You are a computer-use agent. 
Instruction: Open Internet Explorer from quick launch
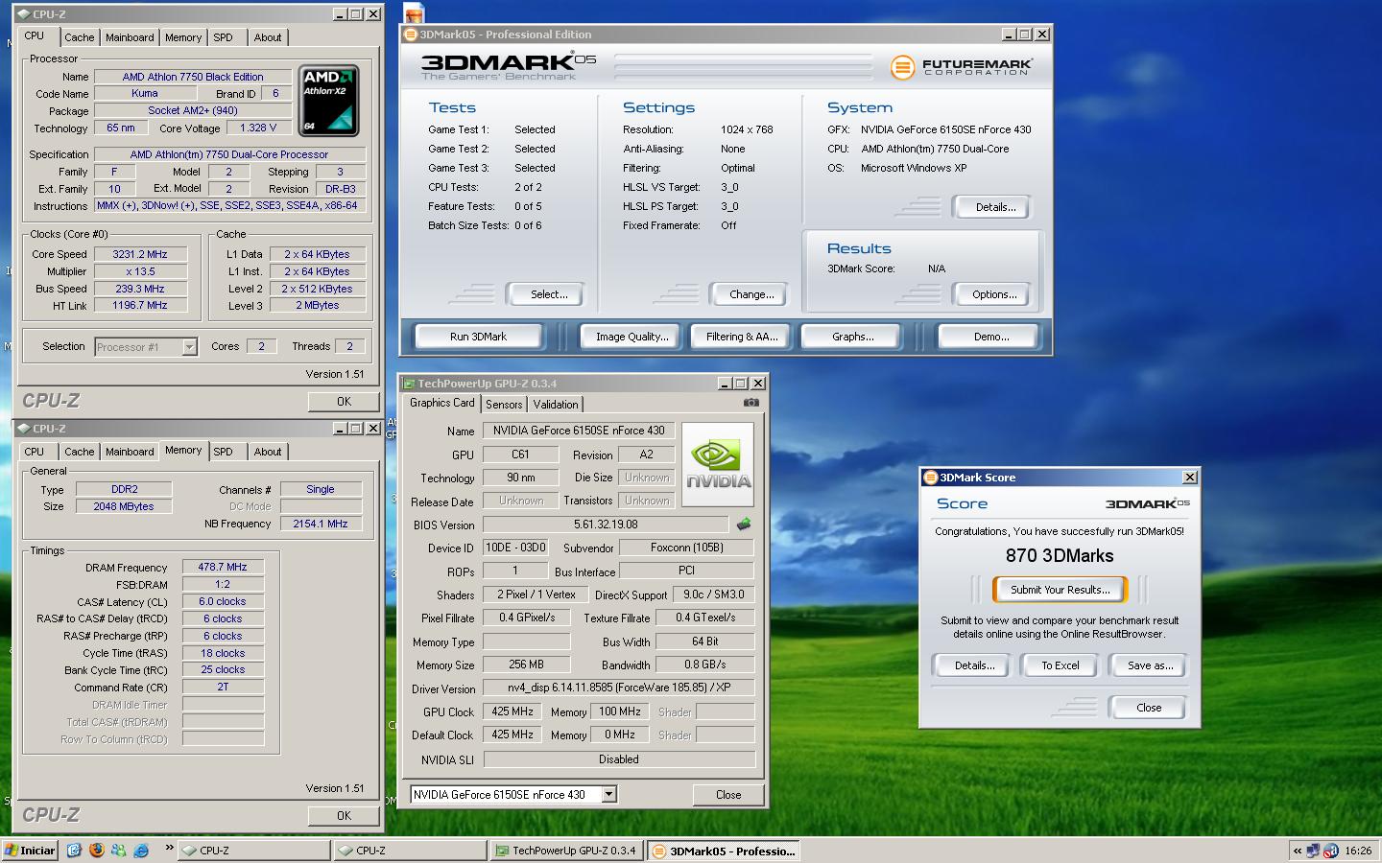141,850
